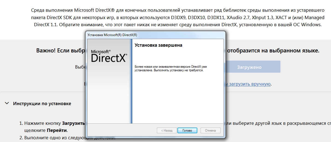This screenshot has width=331, height=142.
Task: Click the Microsoft DirectX logo in the dialog
Action: pos(109,56)
